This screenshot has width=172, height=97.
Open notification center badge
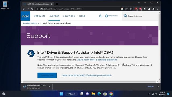click(168, 94)
